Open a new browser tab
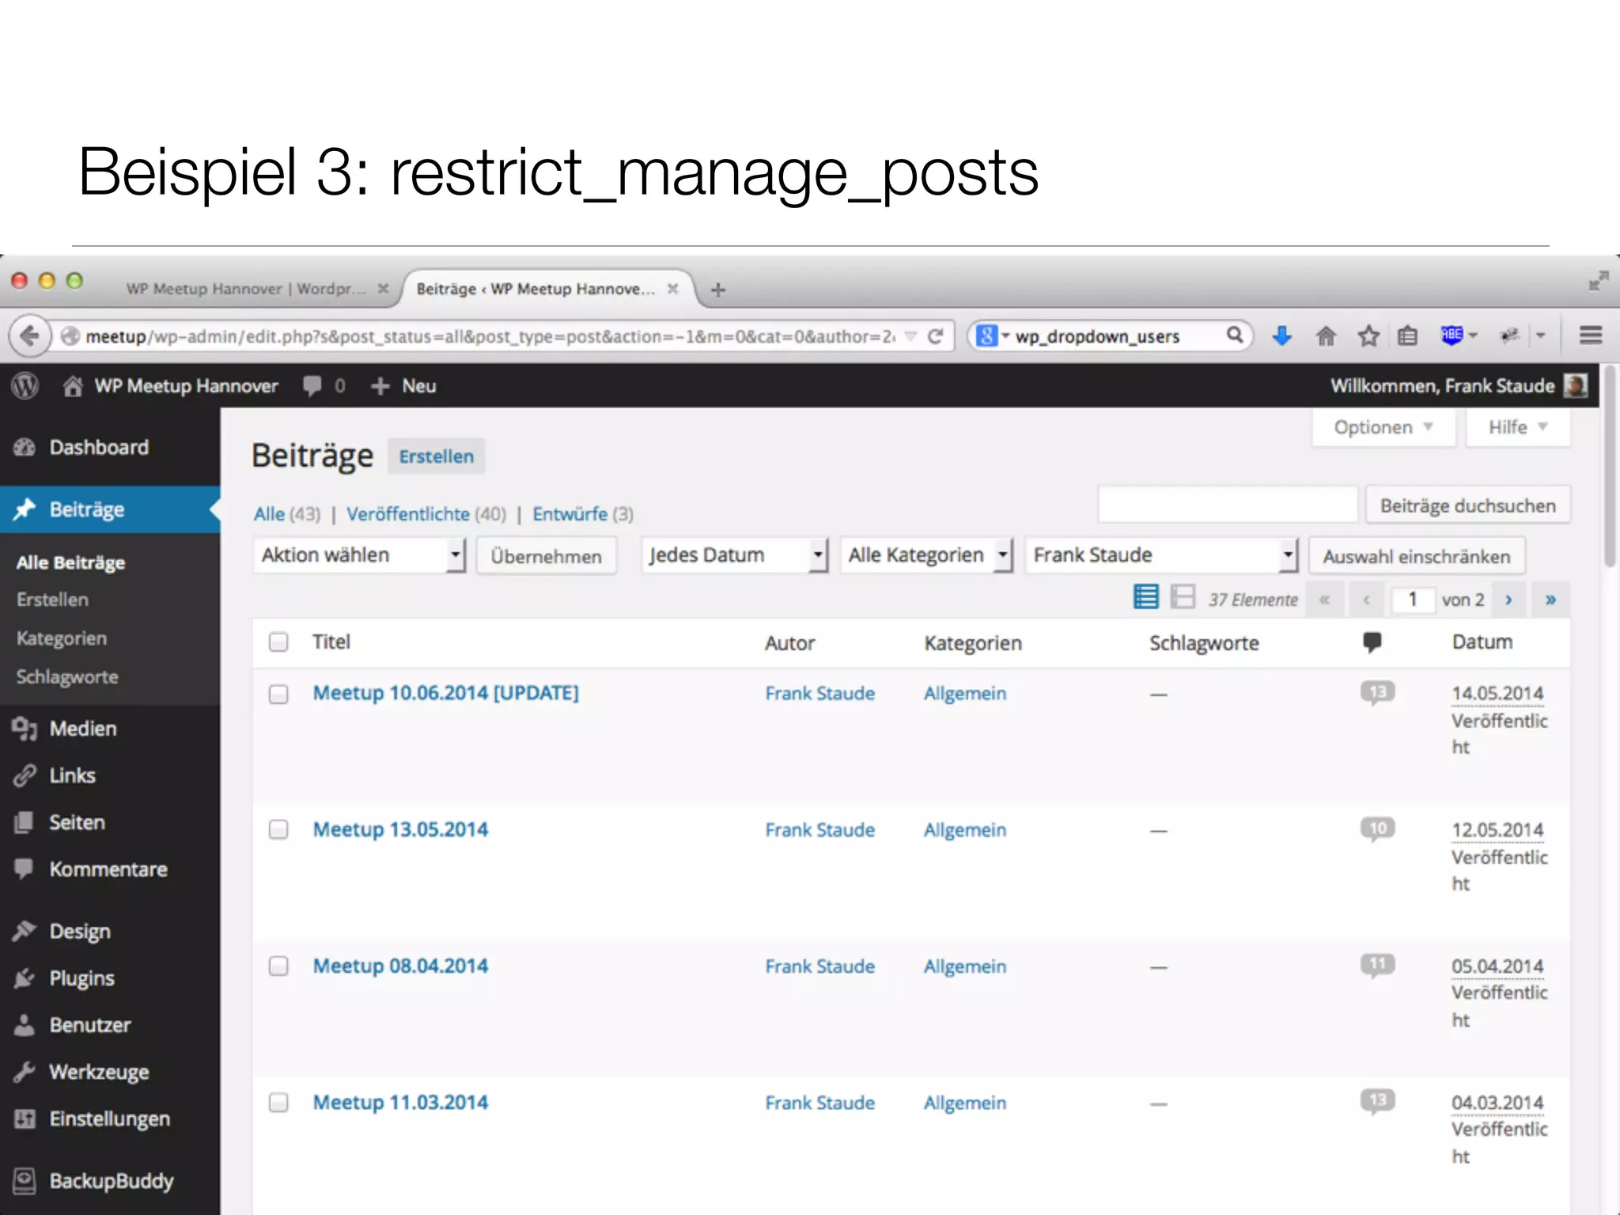1620x1215 pixels. [718, 290]
